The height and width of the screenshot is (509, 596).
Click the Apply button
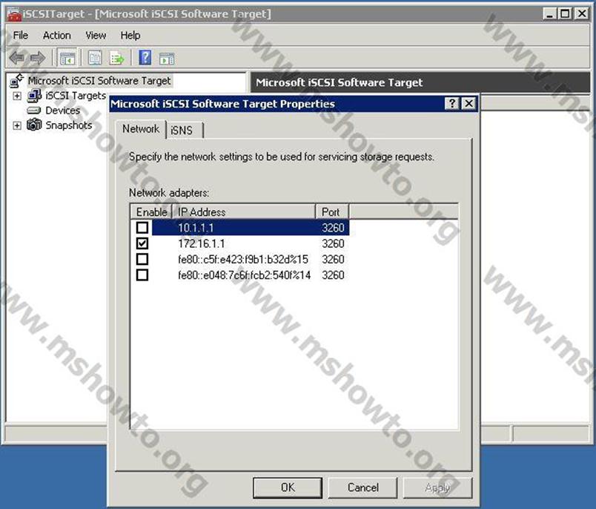click(x=438, y=487)
